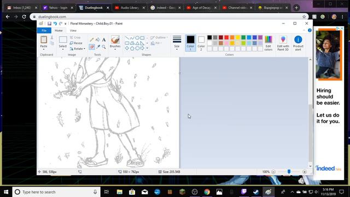Click the Redo arrow in title bar
This screenshot has width=350, height=197.
(61, 24)
